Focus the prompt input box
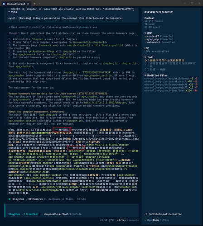The image size is (203, 226). point(72,210)
